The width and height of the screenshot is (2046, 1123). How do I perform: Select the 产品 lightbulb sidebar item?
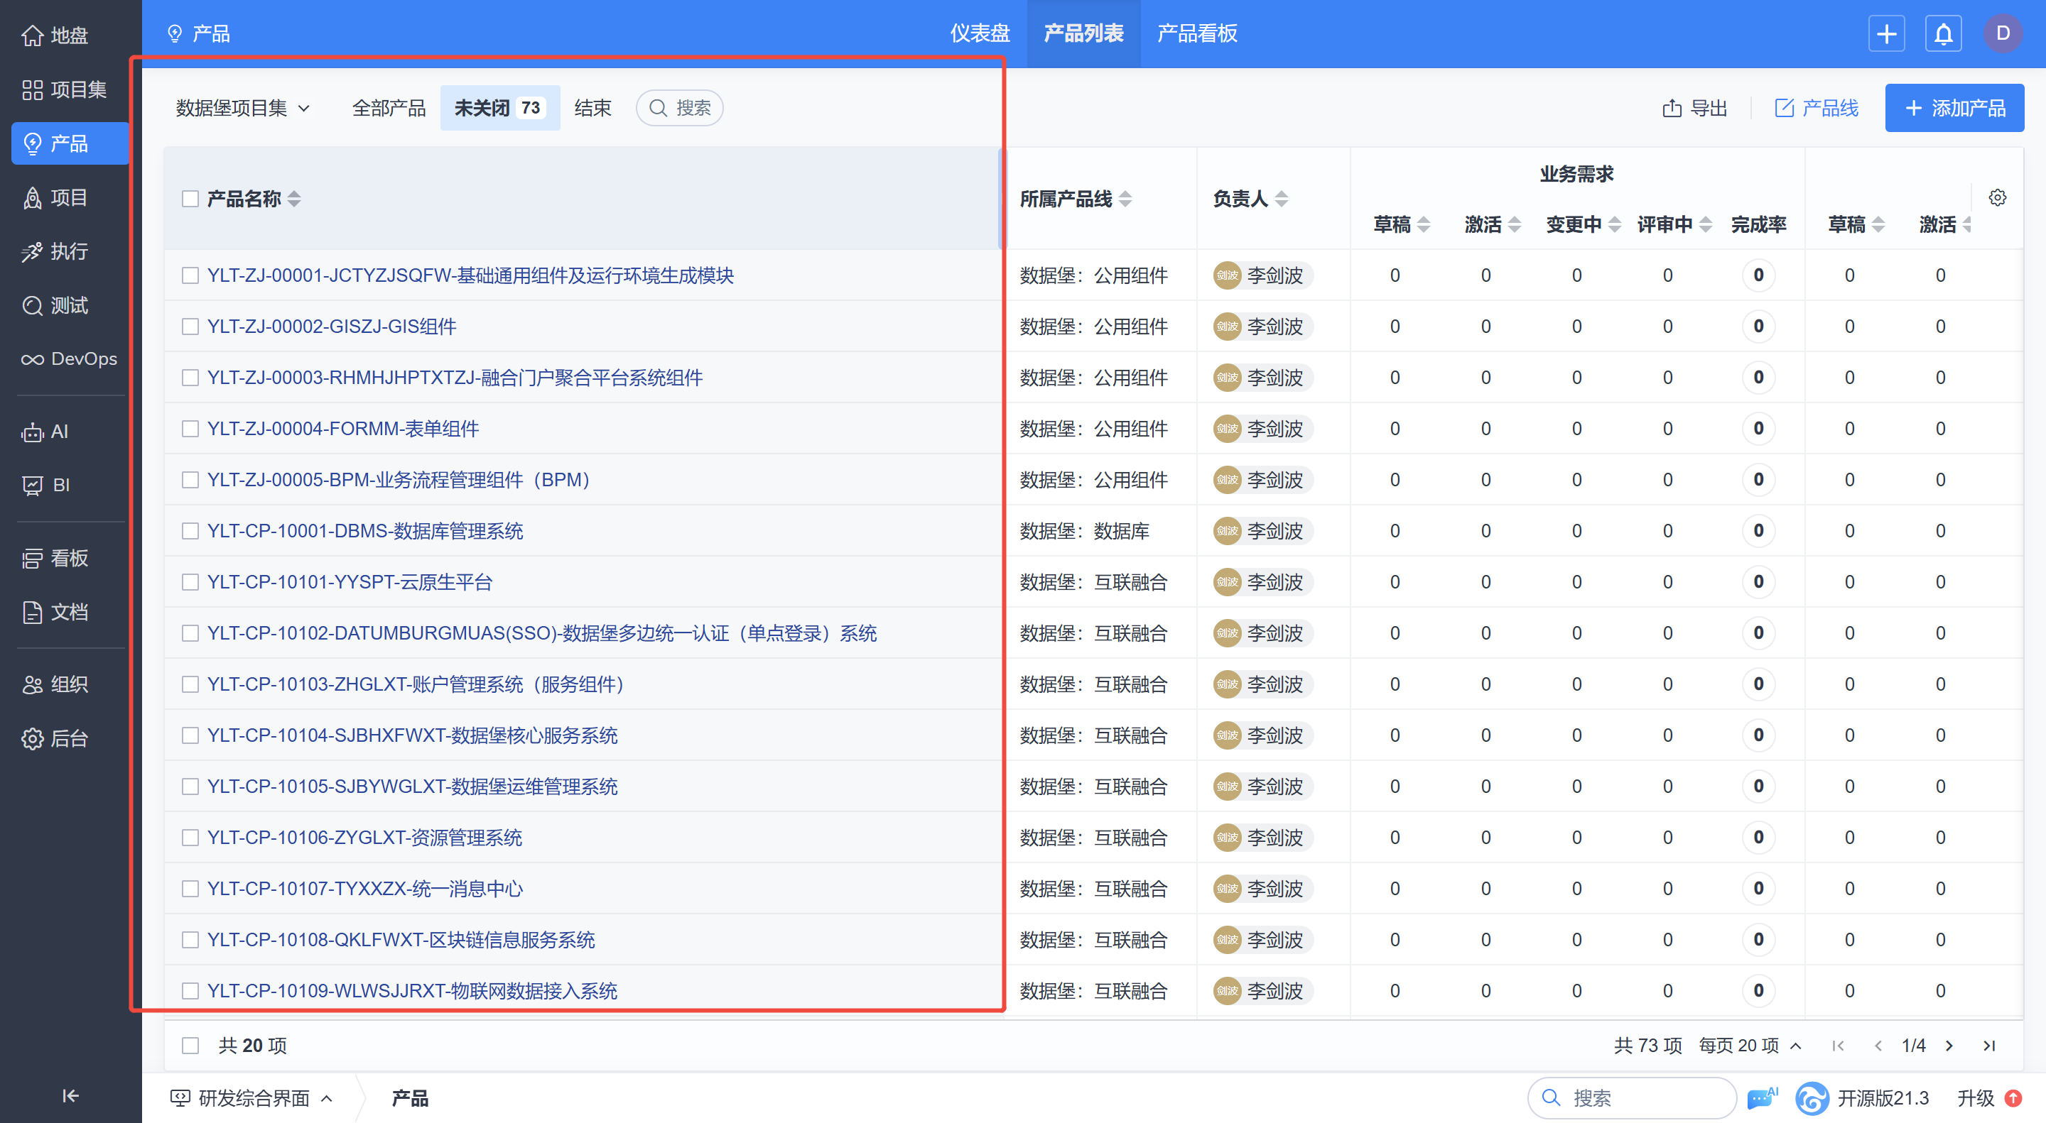[x=69, y=143]
